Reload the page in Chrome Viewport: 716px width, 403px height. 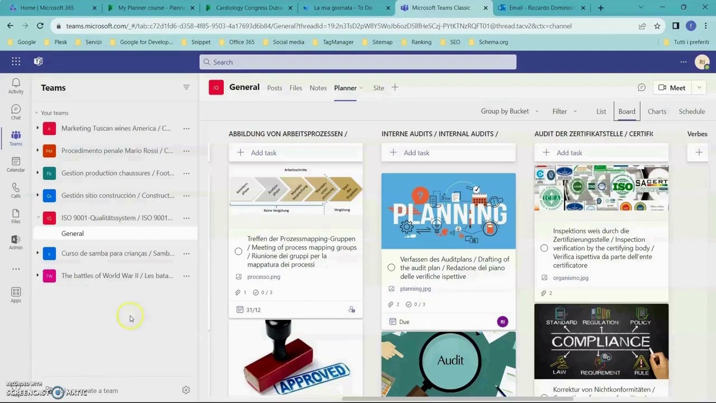click(x=40, y=26)
